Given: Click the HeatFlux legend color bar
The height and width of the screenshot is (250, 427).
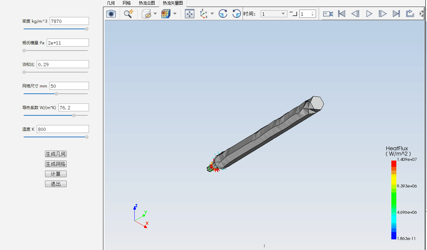Looking at the screenshot, I should coord(394,200).
